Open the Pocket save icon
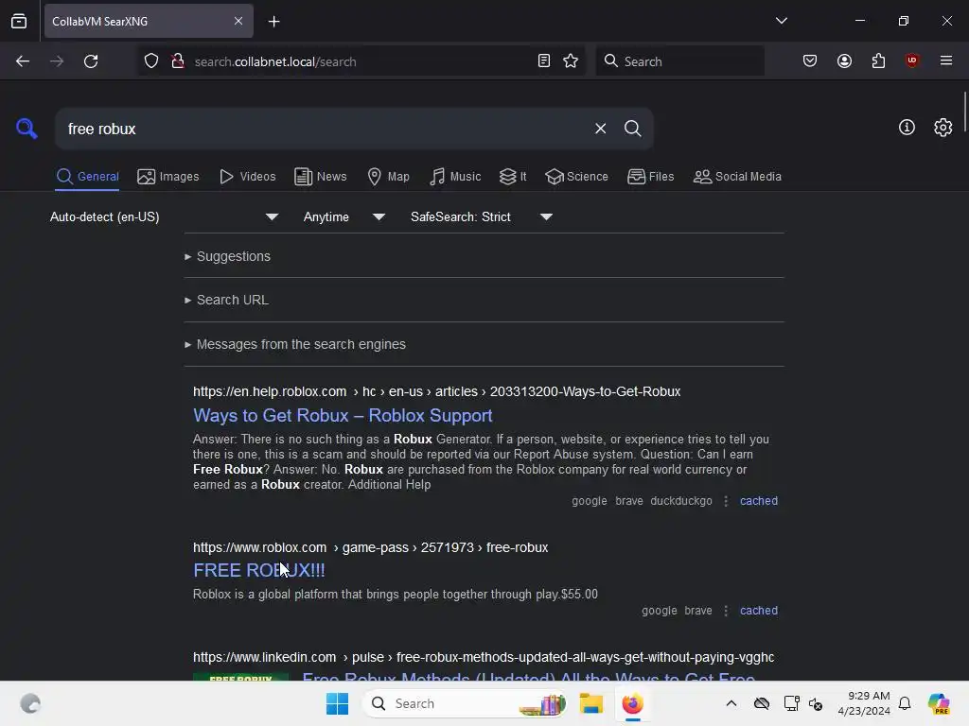969x726 pixels. click(810, 60)
